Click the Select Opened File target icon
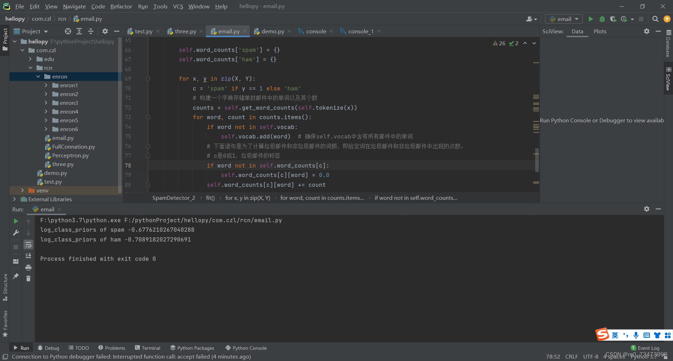This screenshot has height=361, width=673. pyautogui.click(x=68, y=31)
